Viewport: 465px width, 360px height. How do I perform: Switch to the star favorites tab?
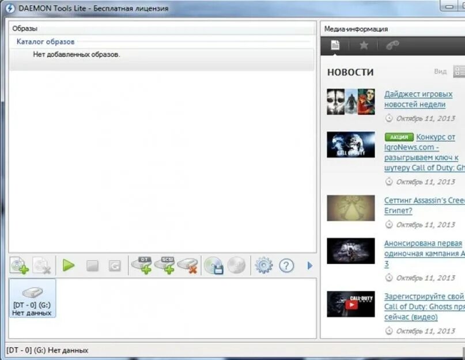pos(364,46)
